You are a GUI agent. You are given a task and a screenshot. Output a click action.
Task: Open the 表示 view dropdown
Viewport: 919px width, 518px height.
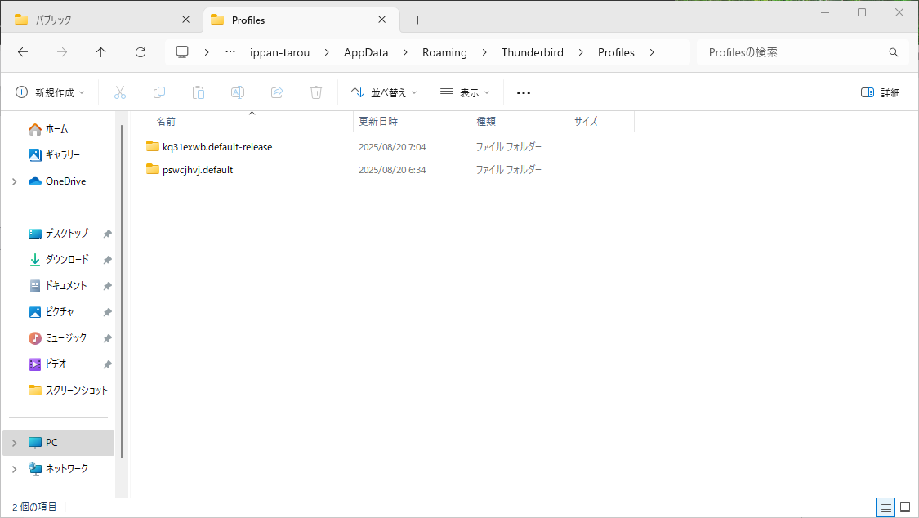pyautogui.click(x=465, y=92)
